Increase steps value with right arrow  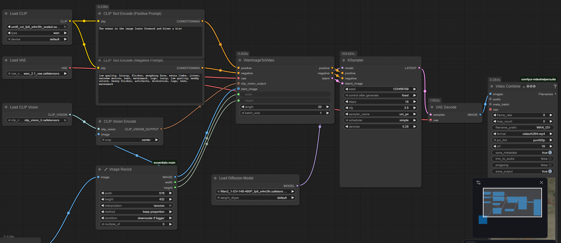pyautogui.click(x=414, y=102)
